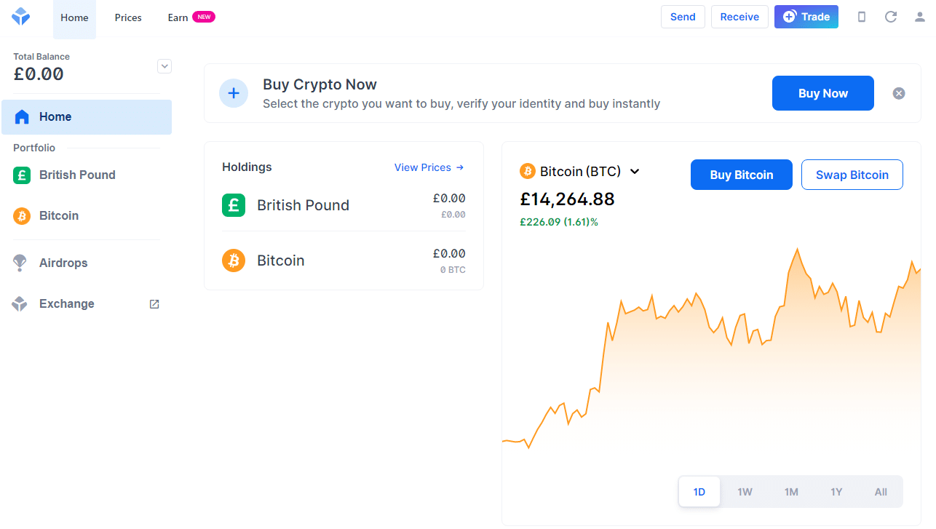This screenshot has height=529, width=936.
Task: Click the £14,264.88 Bitcoin price
Action: click(x=567, y=199)
